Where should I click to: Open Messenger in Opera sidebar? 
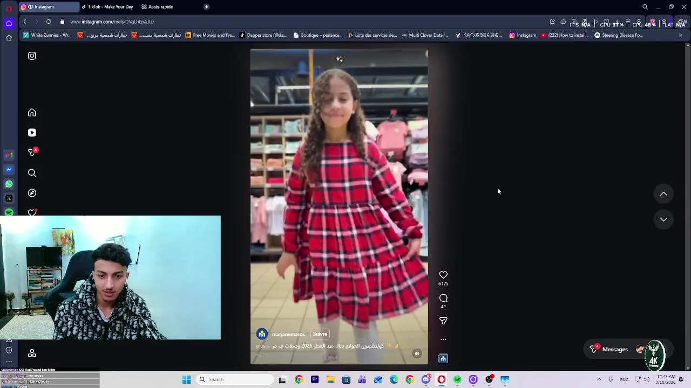(x=9, y=170)
